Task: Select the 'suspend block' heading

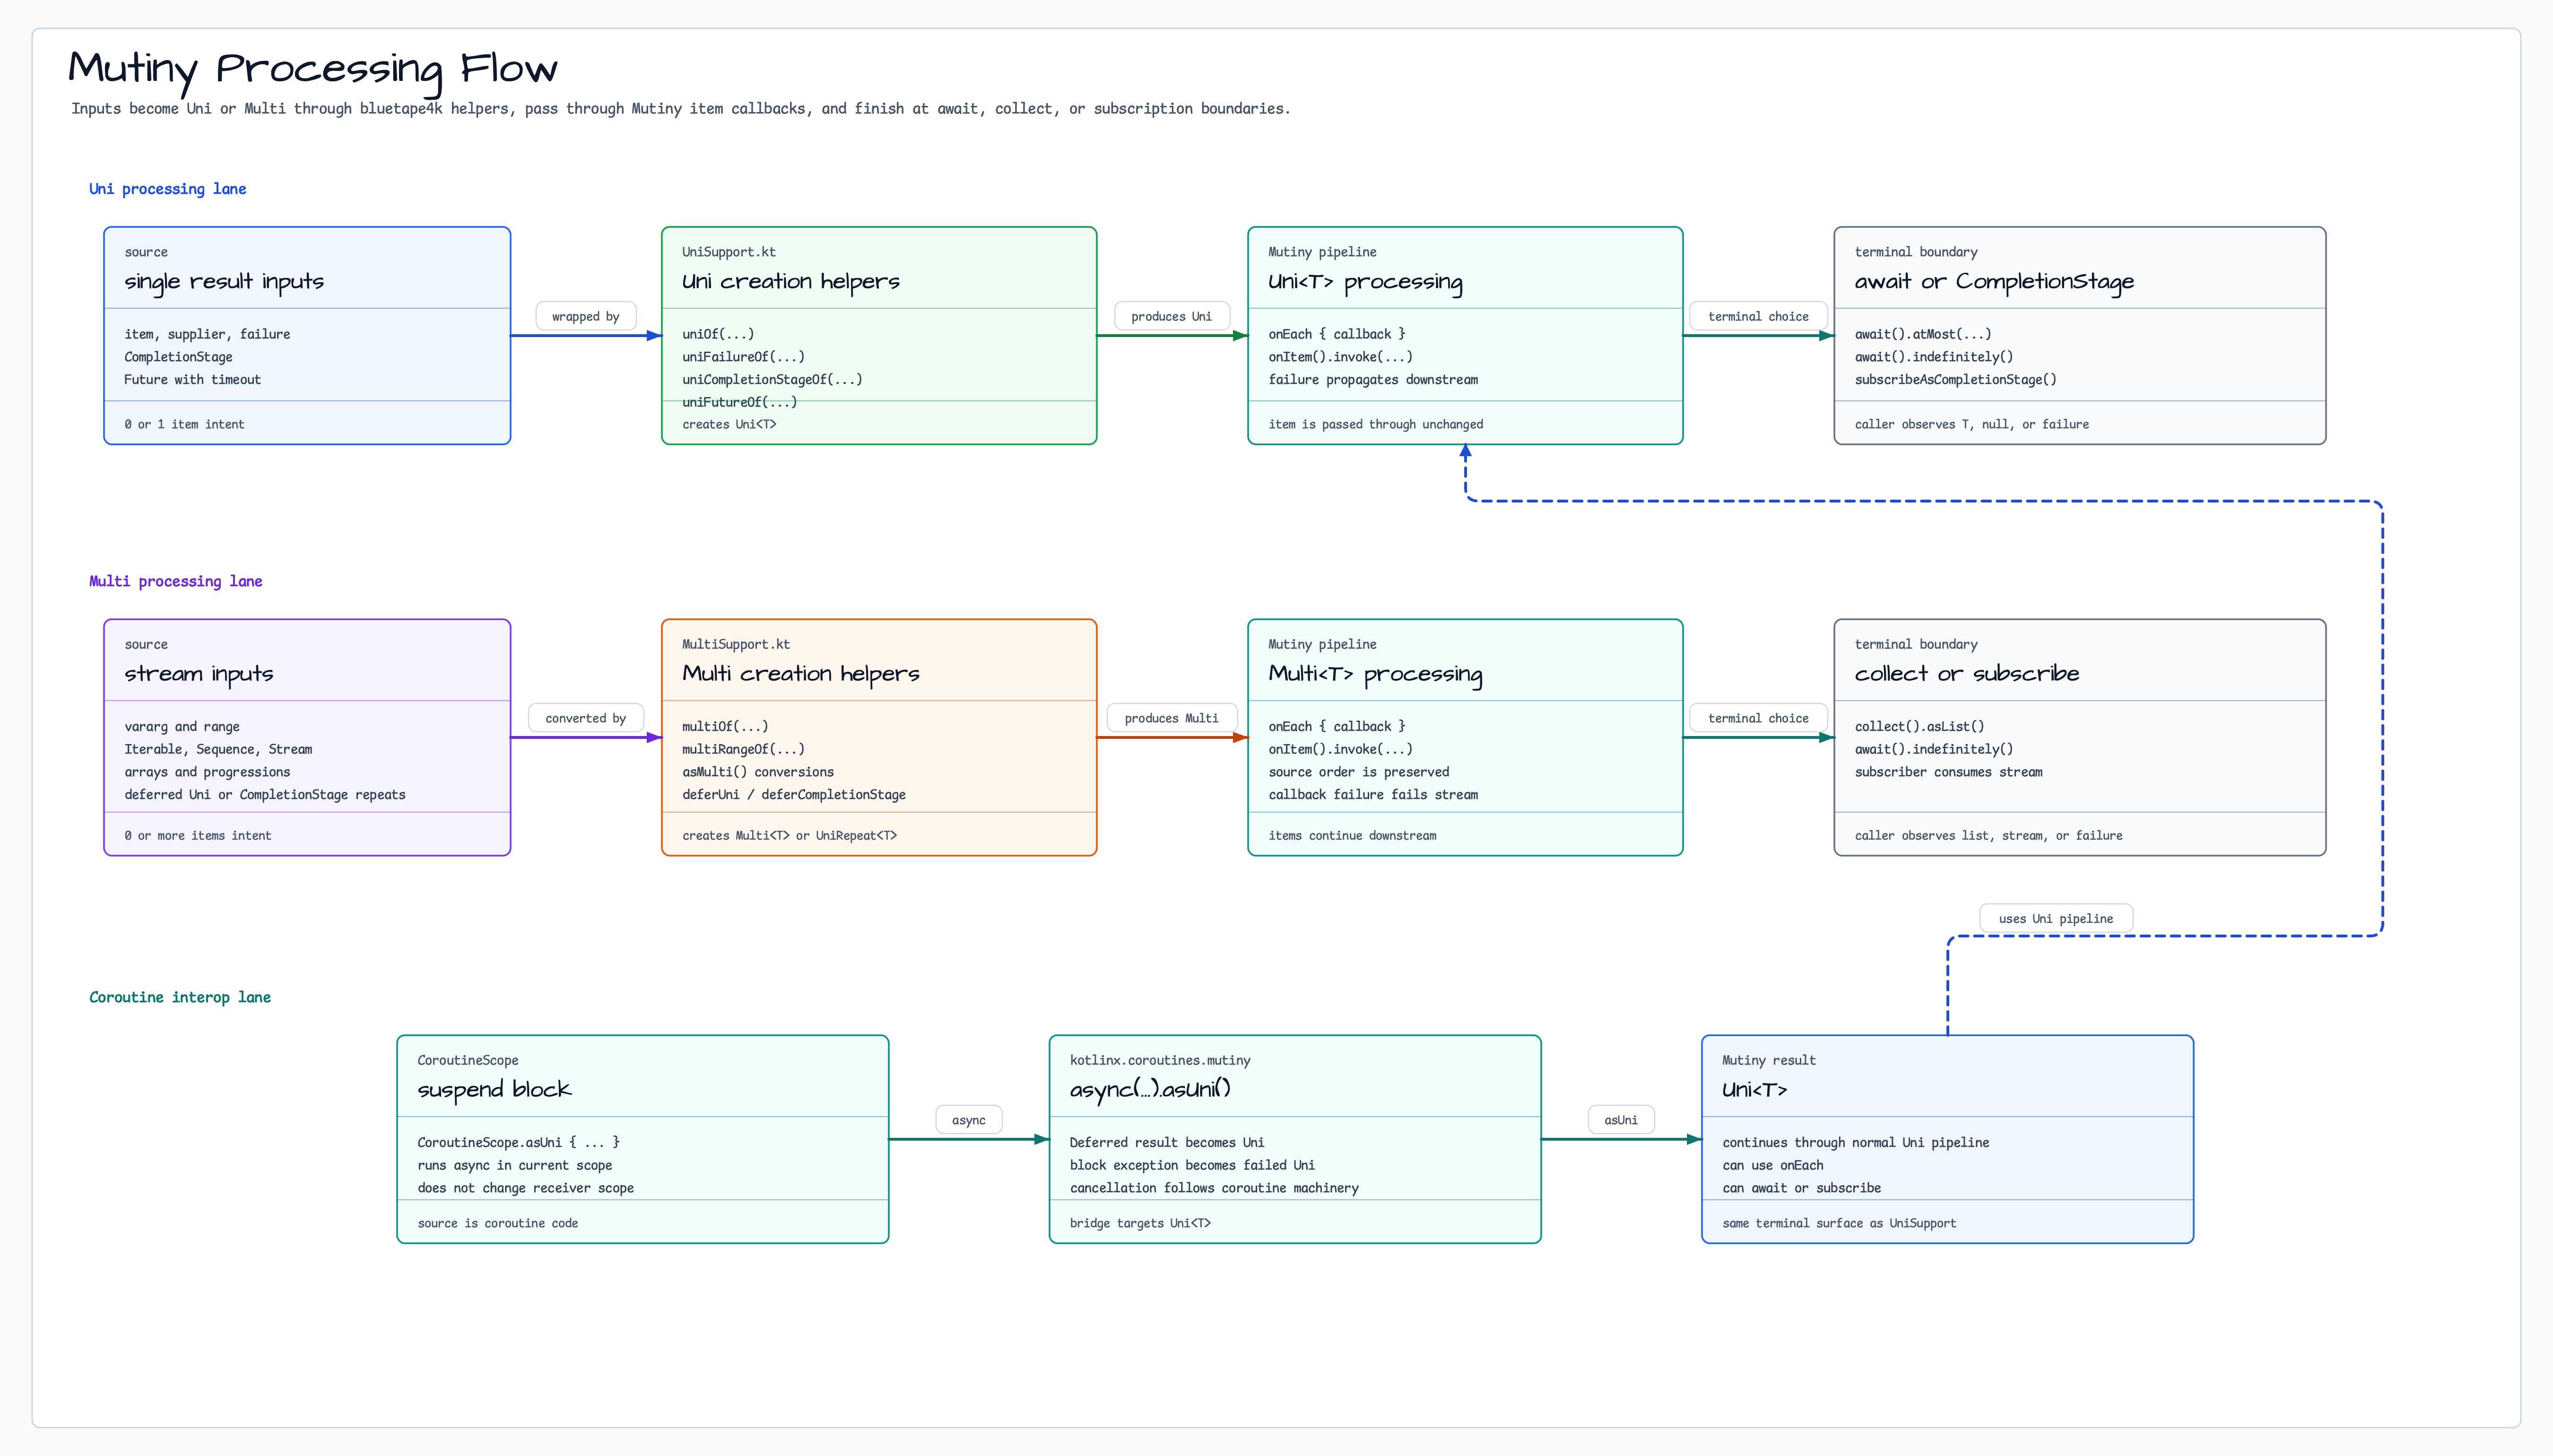Action: pos(494,1090)
